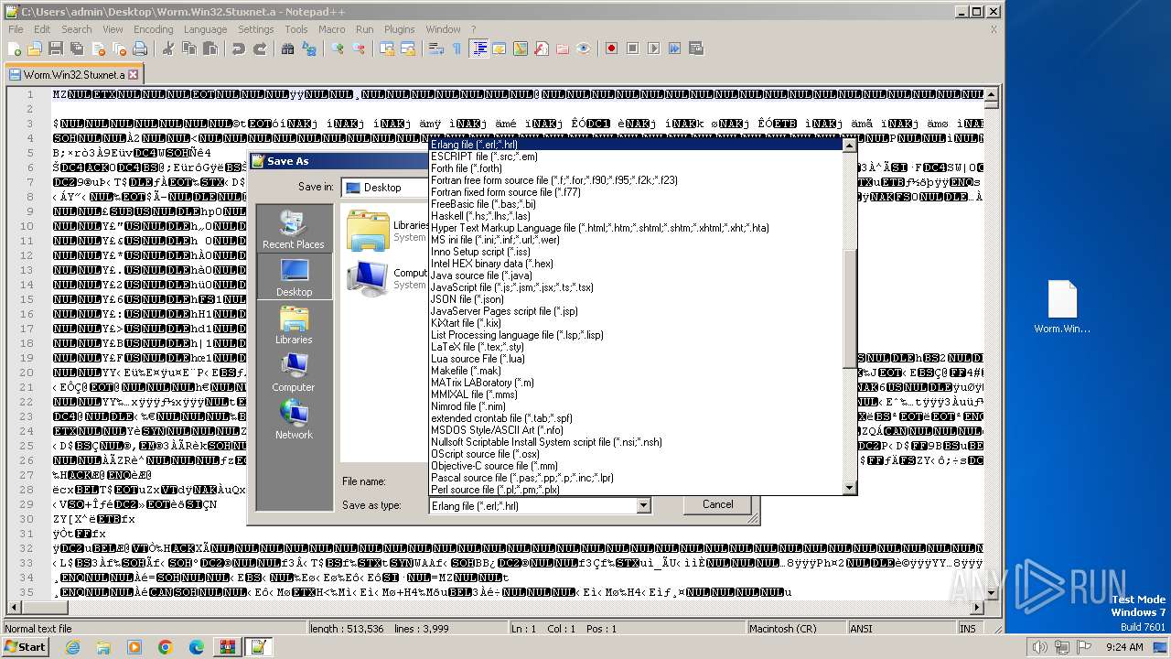The height and width of the screenshot is (659, 1171).
Task: Select Desktop in Save As places bar
Action: (x=294, y=275)
